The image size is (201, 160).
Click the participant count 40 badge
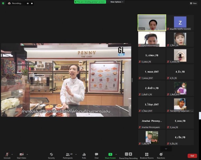71,154
